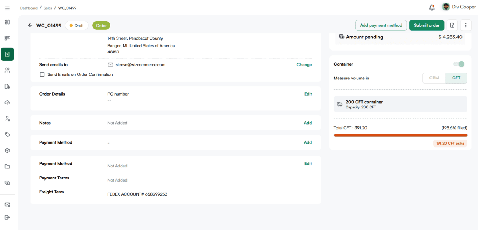Click the cube products icon in sidebar
The width and height of the screenshot is (478, 230).
click(7, 151)
